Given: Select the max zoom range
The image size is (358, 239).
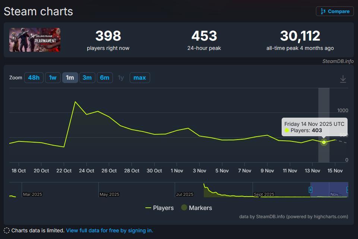Looking at the screenshot, I should [139, 77].
